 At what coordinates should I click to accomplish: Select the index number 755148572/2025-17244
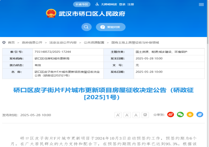click(53, 52)
